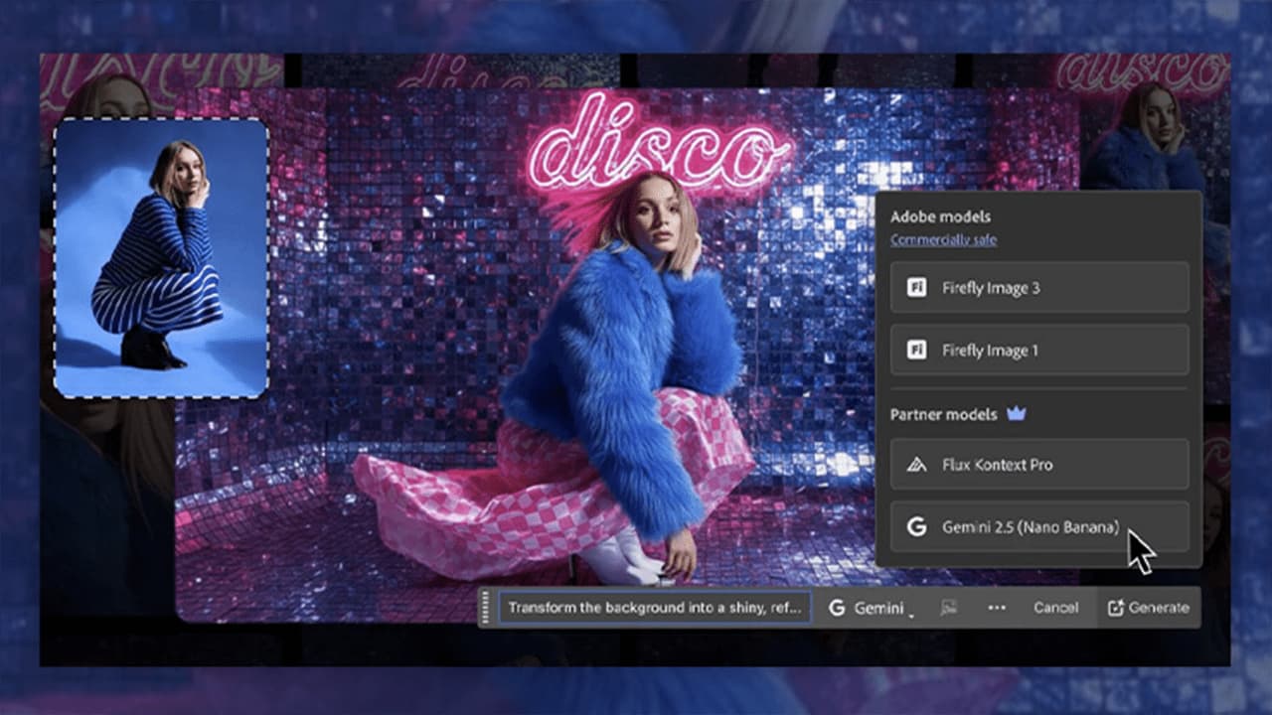This screenshot has height=715, width=1272.
Task: Click the Fi logo beside Firefly Image 3
Action: (x=916, y=288)
